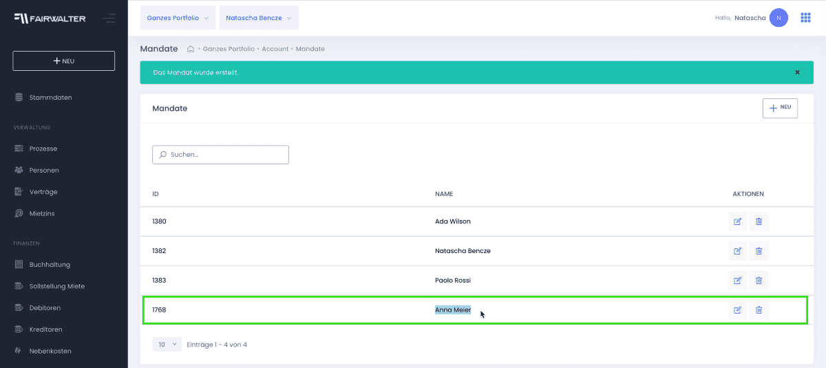This screenshot has height=368, width=826.
Task: Add new mandate with NEU button
Action: point(780,108)
